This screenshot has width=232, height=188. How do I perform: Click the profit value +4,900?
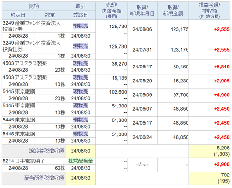[x=221, y=95]
